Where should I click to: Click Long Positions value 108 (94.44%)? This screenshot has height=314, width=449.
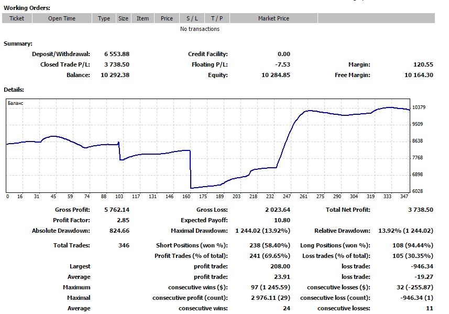(413, 245)
